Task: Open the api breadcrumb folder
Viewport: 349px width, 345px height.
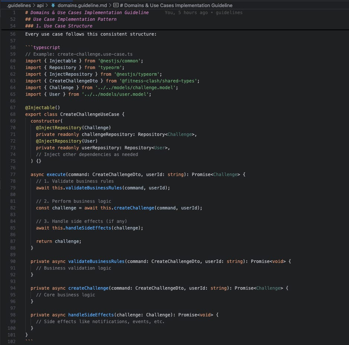Action: 40,5
